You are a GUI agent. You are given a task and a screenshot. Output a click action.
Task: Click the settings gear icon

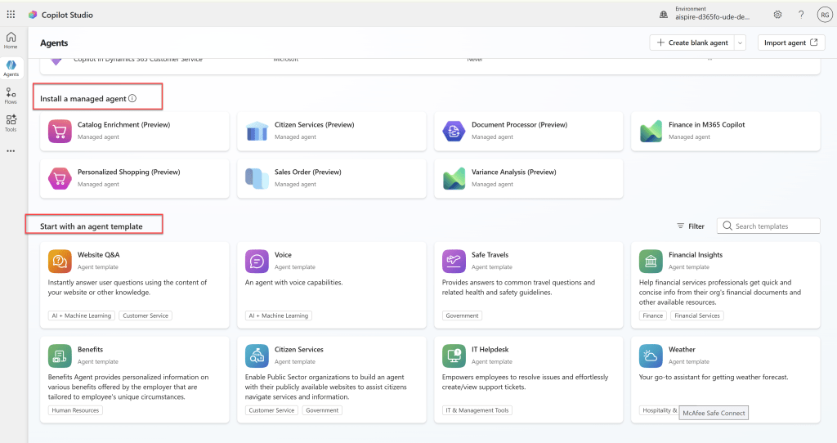click(x=777, y=15)
